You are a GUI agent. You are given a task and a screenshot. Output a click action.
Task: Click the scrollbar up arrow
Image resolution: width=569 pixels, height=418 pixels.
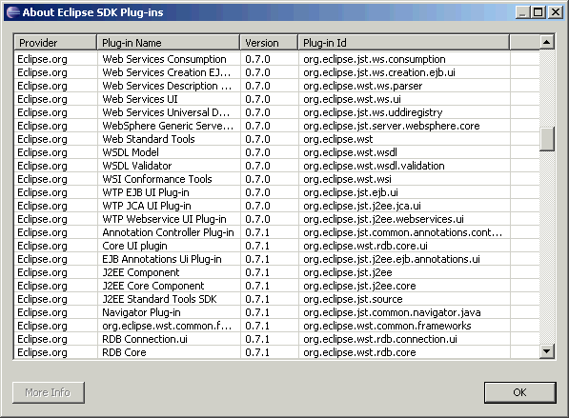[x=546, y=42]
